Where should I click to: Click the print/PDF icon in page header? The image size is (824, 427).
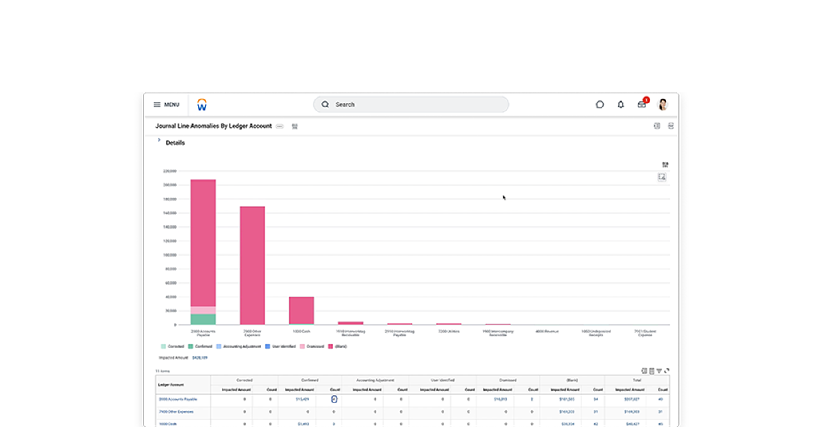(x=671, y=126)
